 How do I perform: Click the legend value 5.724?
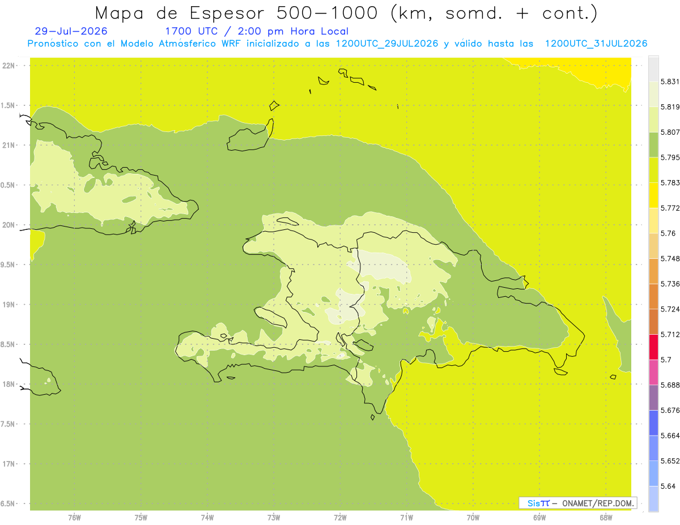[x=670, y=309]
